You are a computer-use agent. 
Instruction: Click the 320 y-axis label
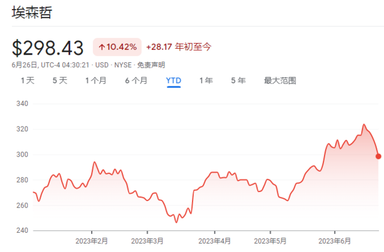pyautogui.click(x=22, y=129)
